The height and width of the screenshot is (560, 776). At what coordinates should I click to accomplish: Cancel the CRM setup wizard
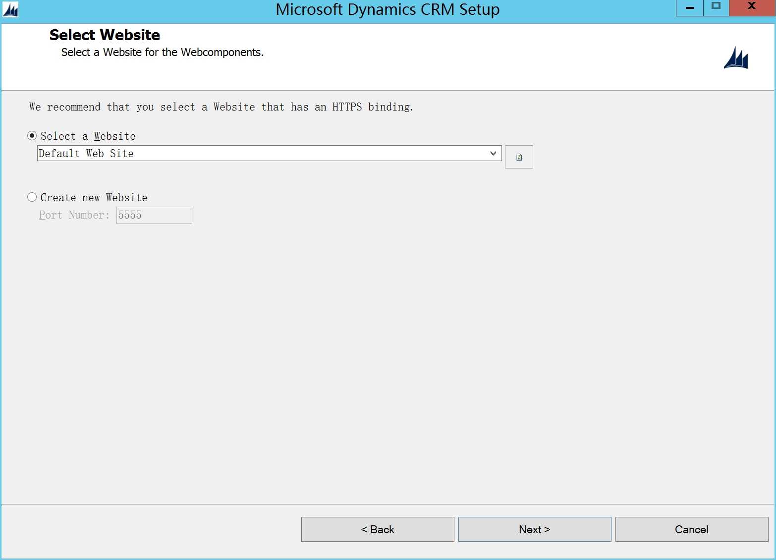pyautogui.click(x=692, y=529)
